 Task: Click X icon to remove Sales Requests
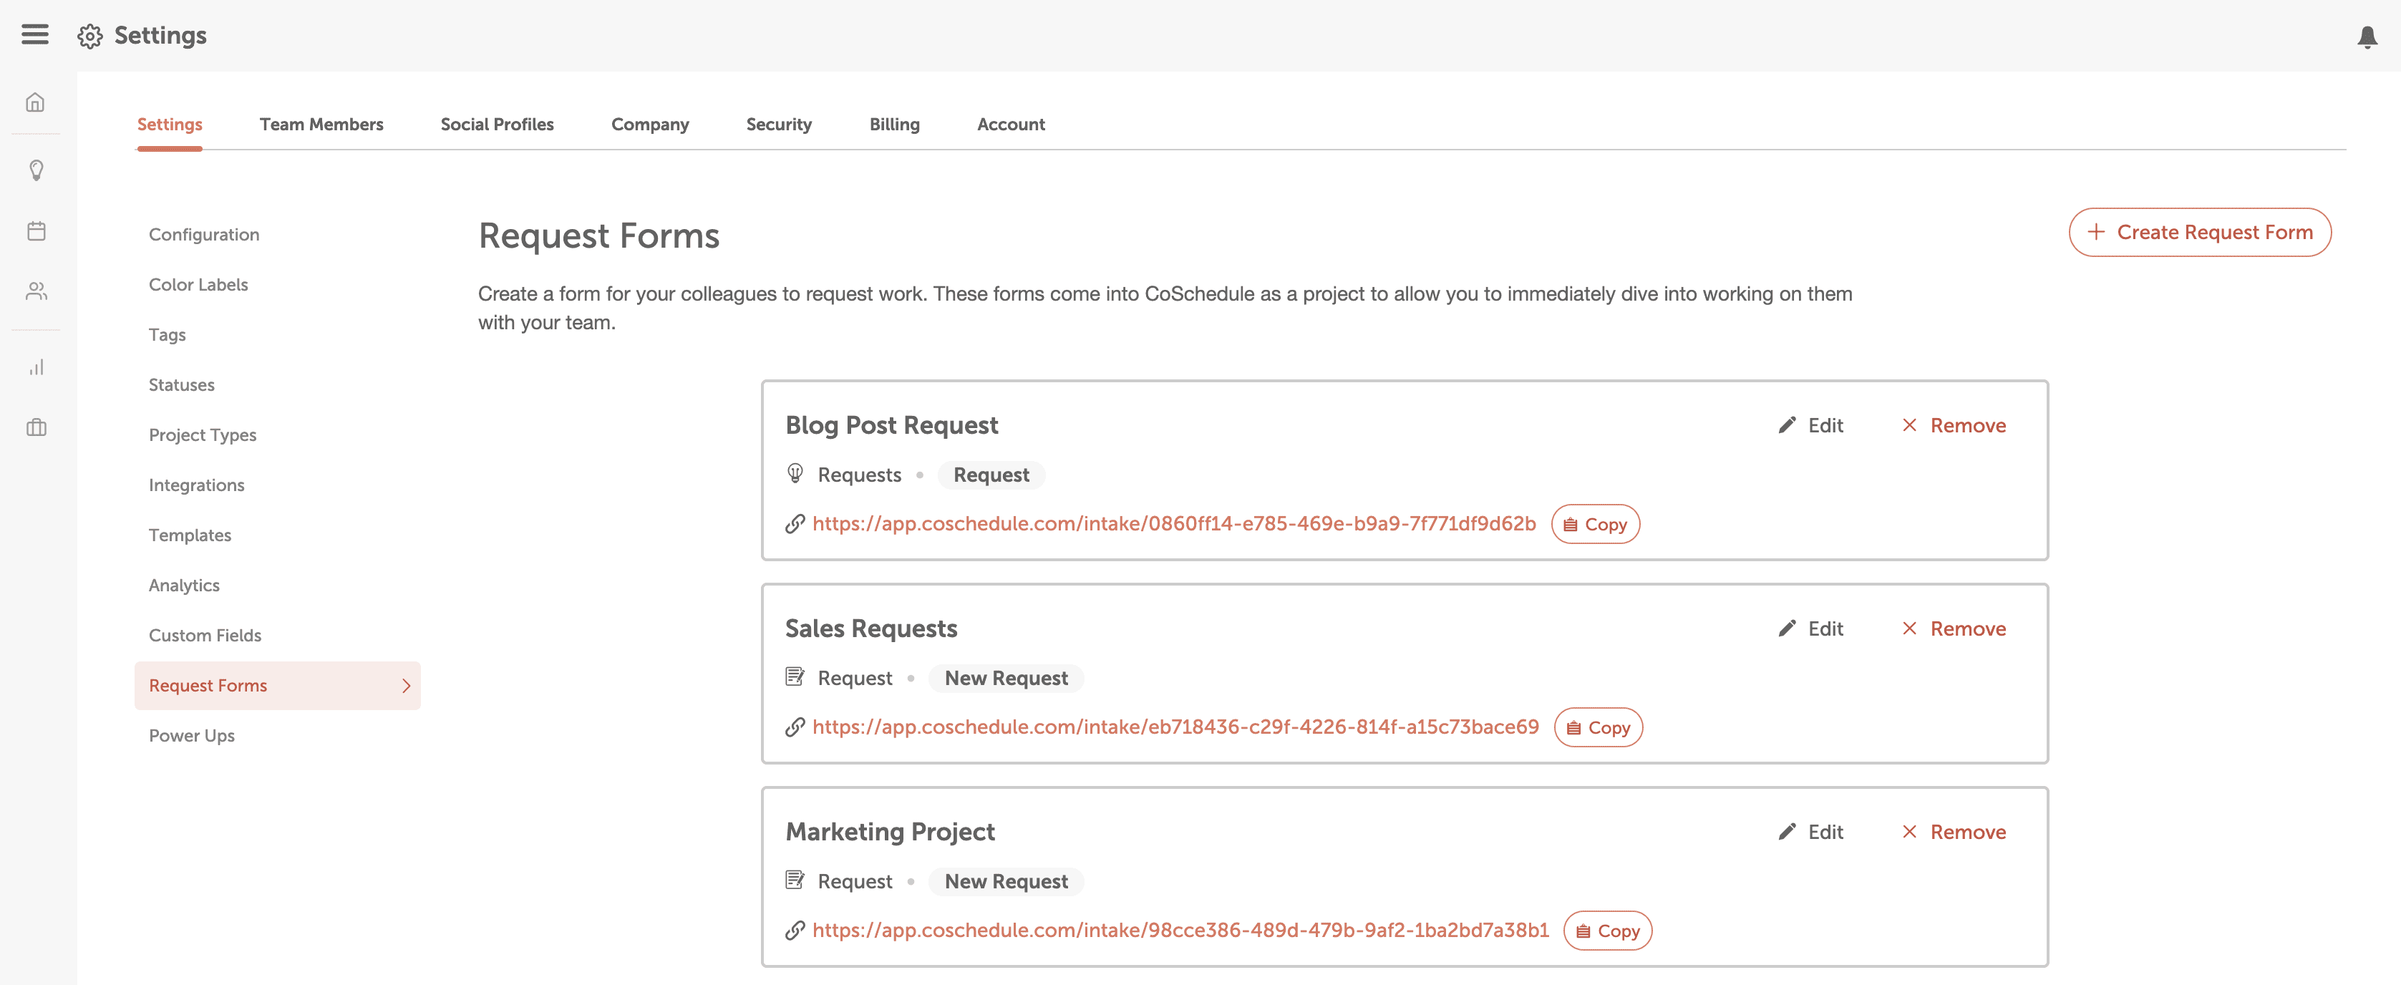(x=1909, y=629)
